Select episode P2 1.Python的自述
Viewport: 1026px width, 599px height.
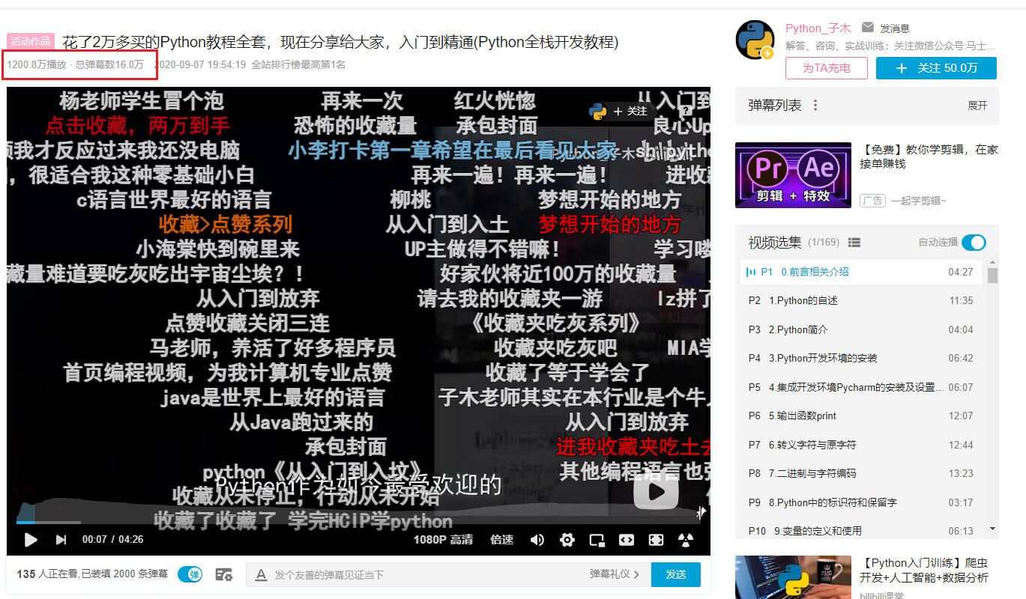click(861, 300)
